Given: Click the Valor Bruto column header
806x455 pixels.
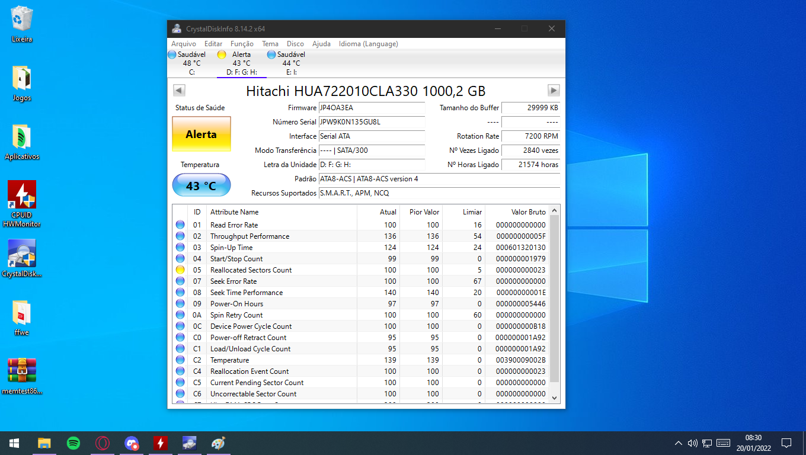Looking at the screenshot, I should [517, 212].
